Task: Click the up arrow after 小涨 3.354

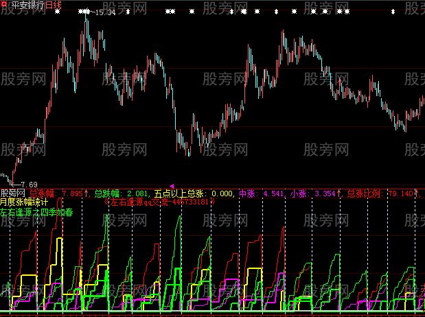Action: coord(337,193)
